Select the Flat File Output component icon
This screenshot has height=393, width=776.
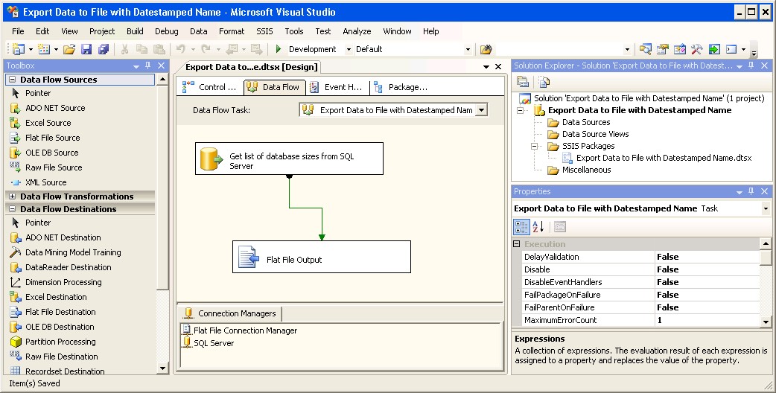pyautogui.click(x=249, y=257)
